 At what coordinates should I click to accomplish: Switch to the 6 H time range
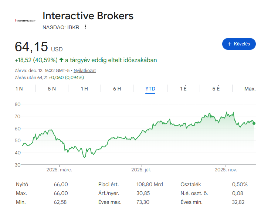(x=117, y=89)
